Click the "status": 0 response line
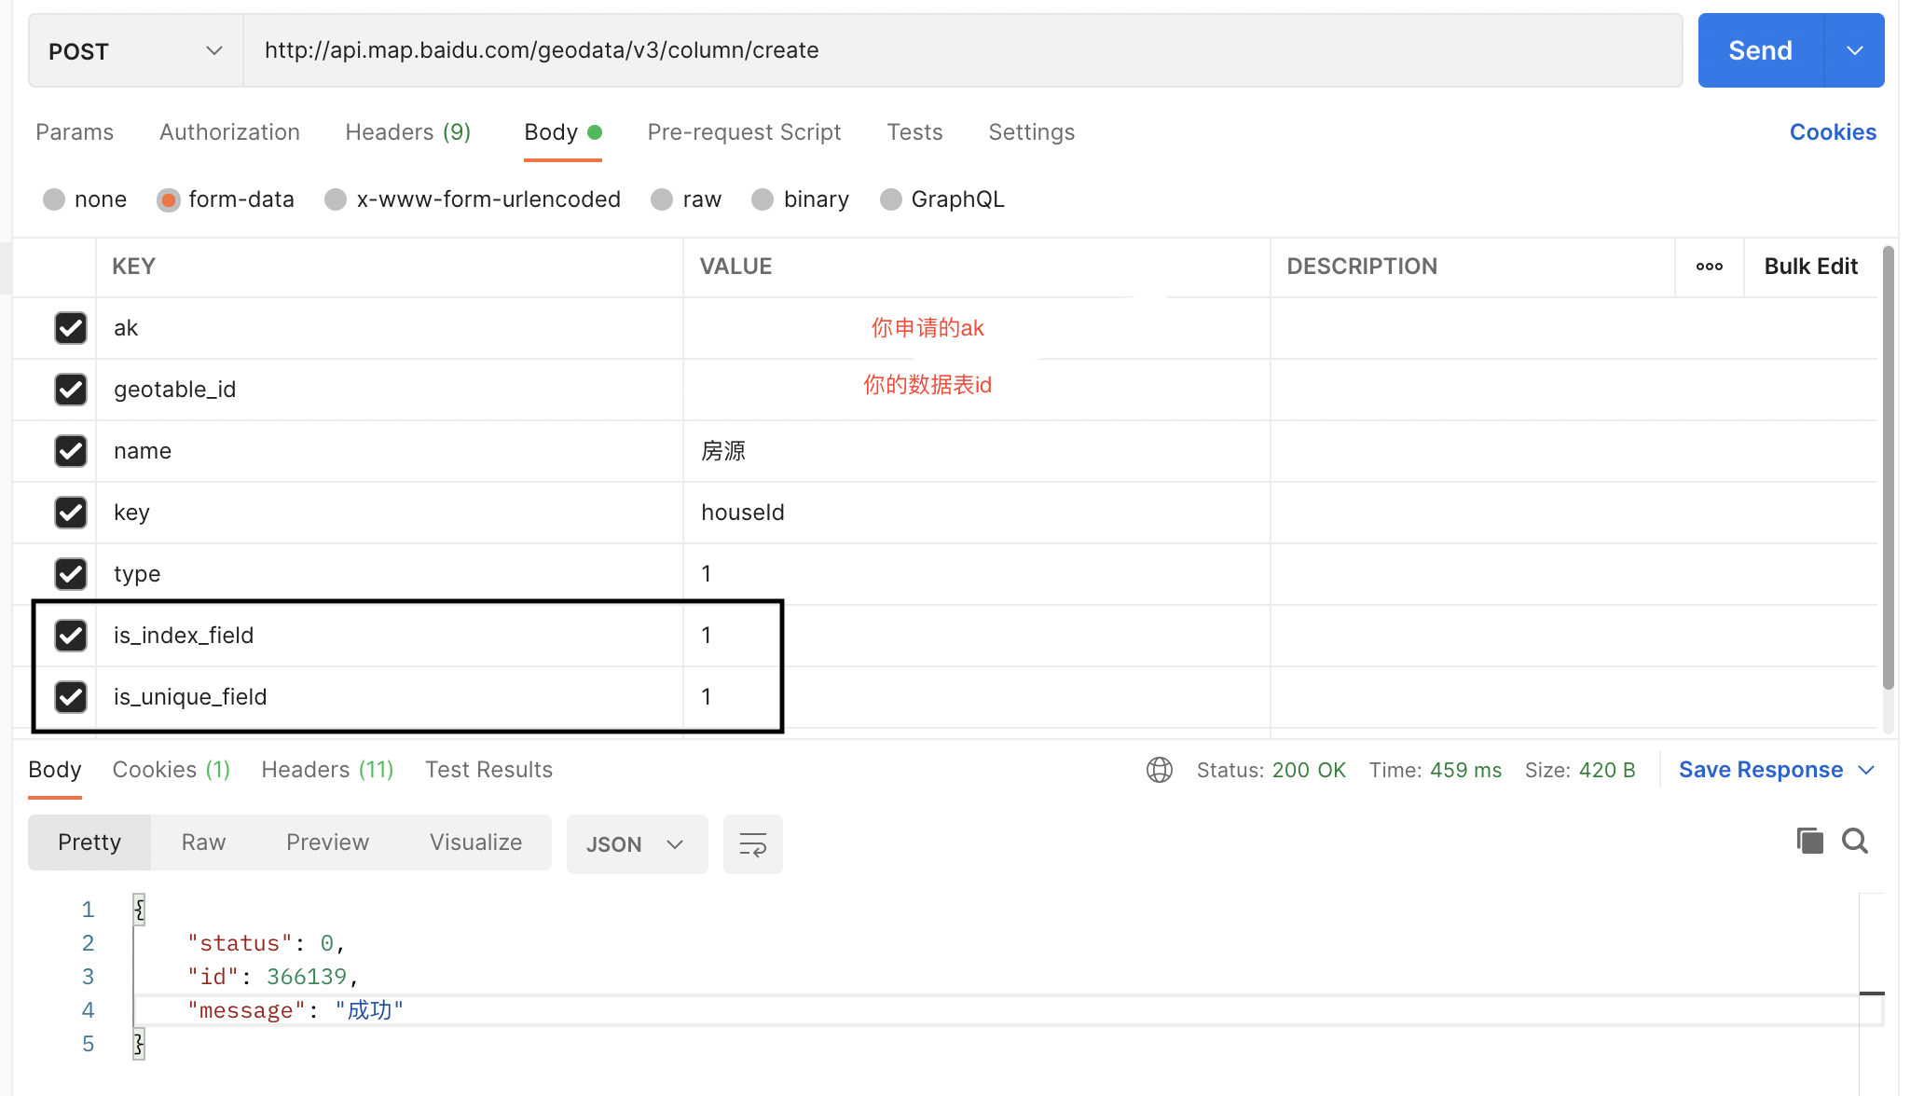This screenshot has height=1096, width=1924. pos(267,943)
